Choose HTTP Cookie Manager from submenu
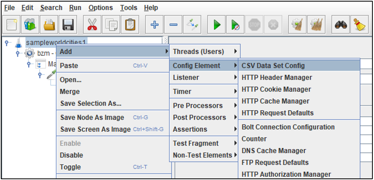 (276, 90)
